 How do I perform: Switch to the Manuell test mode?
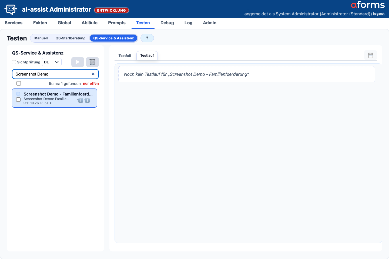pos(41,38)
